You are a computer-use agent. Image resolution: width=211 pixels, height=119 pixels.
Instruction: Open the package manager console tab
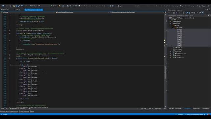[9, 111]
